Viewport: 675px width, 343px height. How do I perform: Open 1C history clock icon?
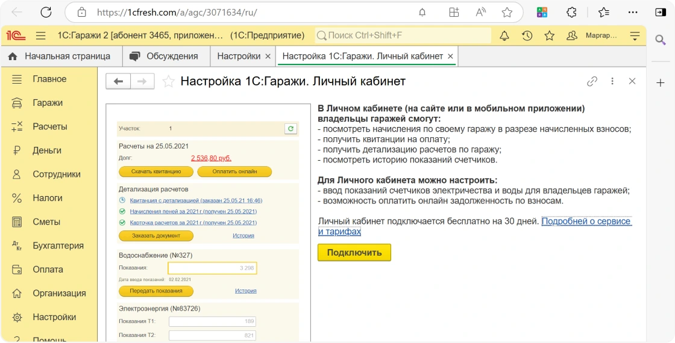coord(527,36)
